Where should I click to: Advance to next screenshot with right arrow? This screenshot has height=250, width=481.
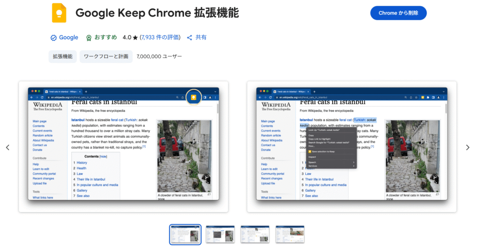pos(467,147)
